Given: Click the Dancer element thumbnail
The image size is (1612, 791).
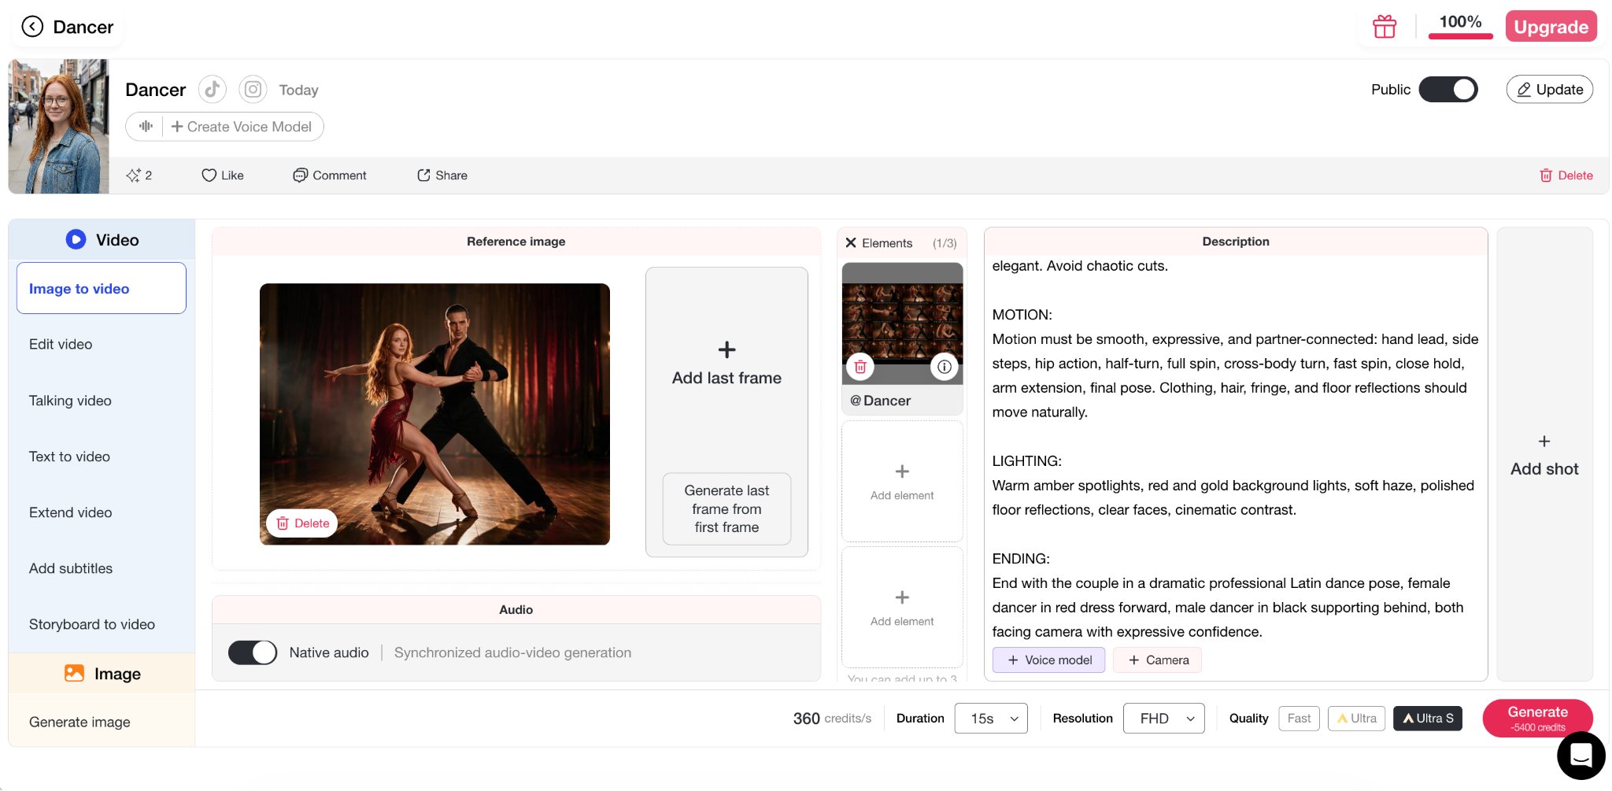Looking at the screenshot, I should (902, 323).
